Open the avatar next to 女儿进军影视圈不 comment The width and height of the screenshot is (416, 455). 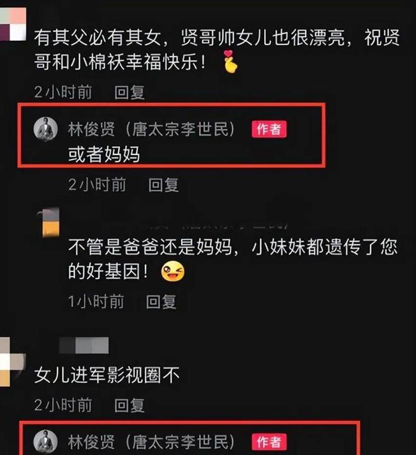click(x=12, y=361)
